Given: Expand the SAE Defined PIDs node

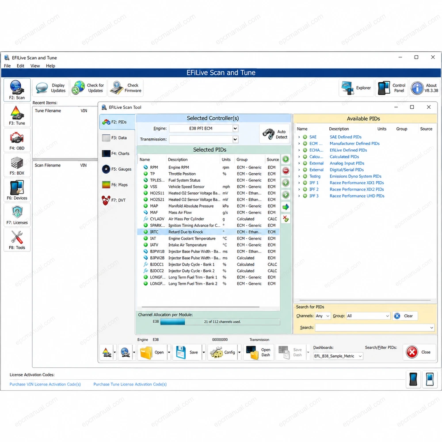Looking at the screenshot, I should [x=299, y=137].
